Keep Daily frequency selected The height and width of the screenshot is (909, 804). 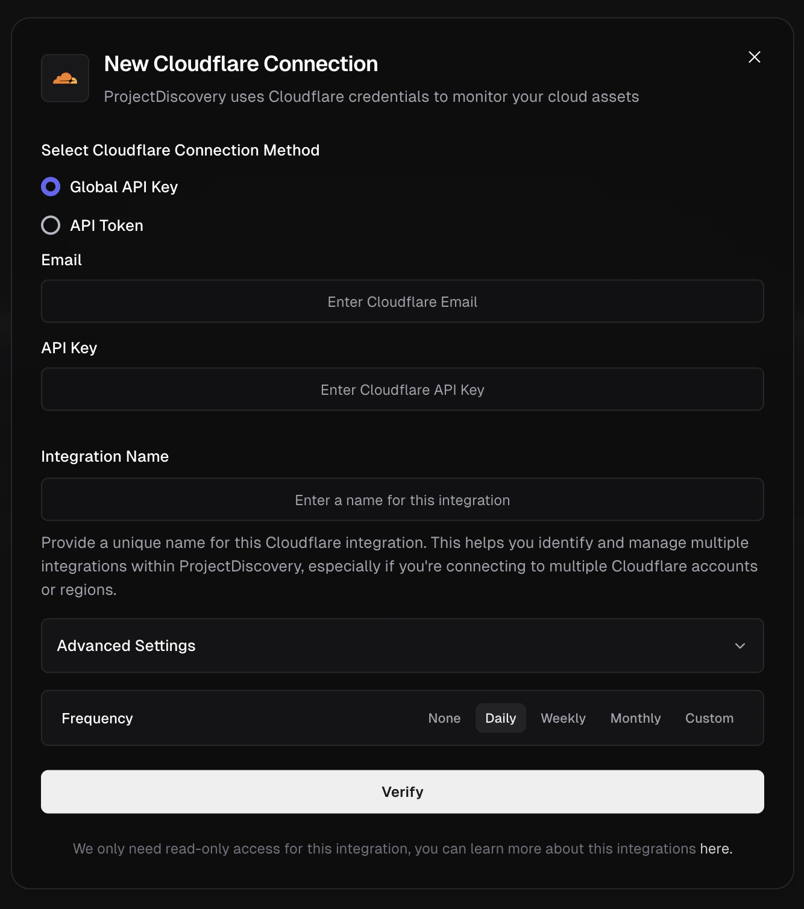[500, 718]
